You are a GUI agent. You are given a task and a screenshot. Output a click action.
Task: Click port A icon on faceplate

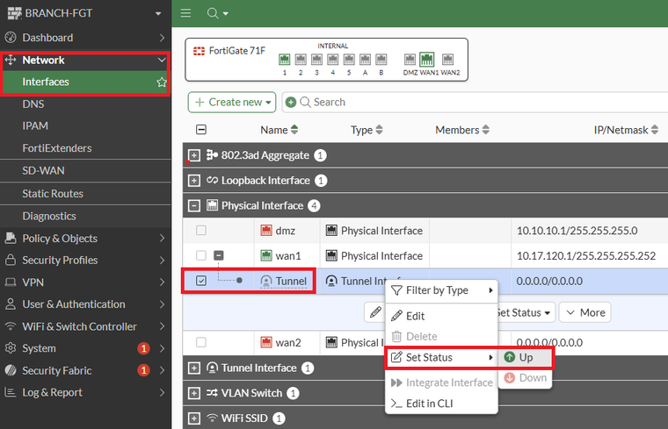[x=365, y=59]
